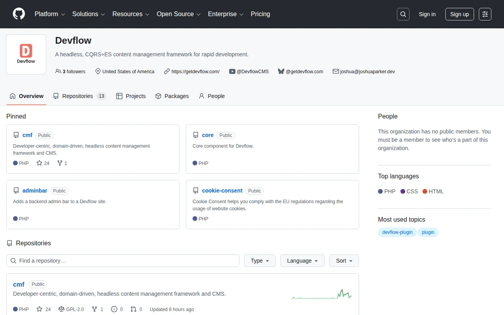504x315 pixels.
Task: Click the Updated 8 hours ago text
Action: [x=172, y=309]
